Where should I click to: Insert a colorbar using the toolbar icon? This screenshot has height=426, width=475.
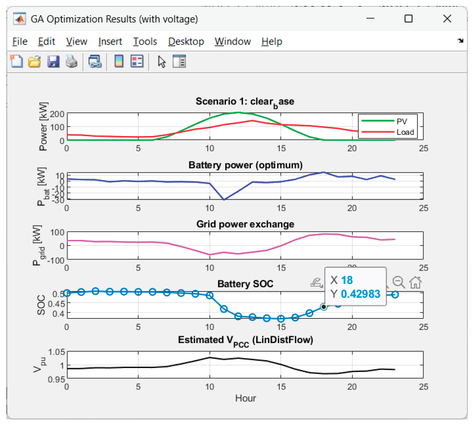click(119, 61)
